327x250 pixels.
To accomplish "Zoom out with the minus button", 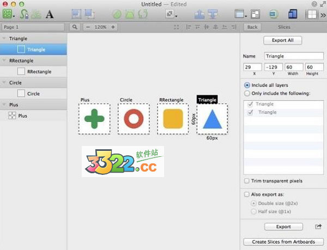I will click(x=87, y=27).
